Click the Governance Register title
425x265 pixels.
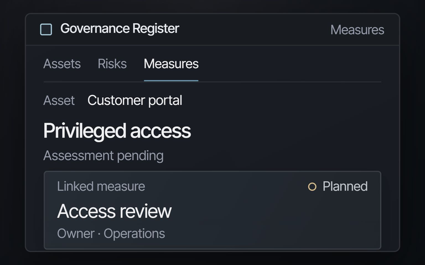click(x=120, y=28)
